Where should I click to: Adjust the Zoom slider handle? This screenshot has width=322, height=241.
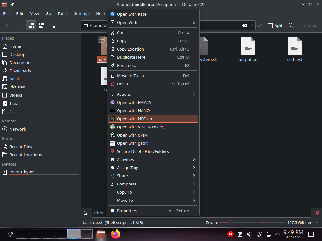230,222
